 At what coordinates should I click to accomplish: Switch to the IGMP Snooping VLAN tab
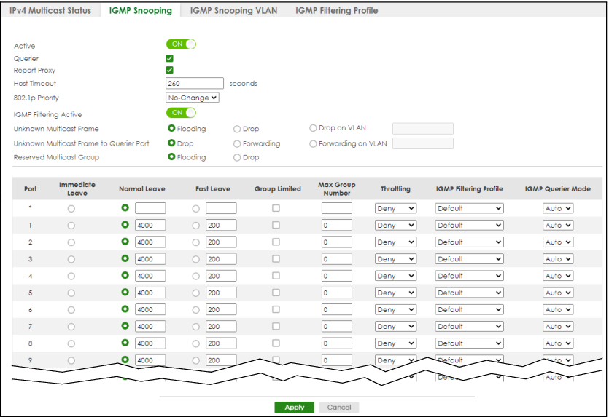point(233,11)
